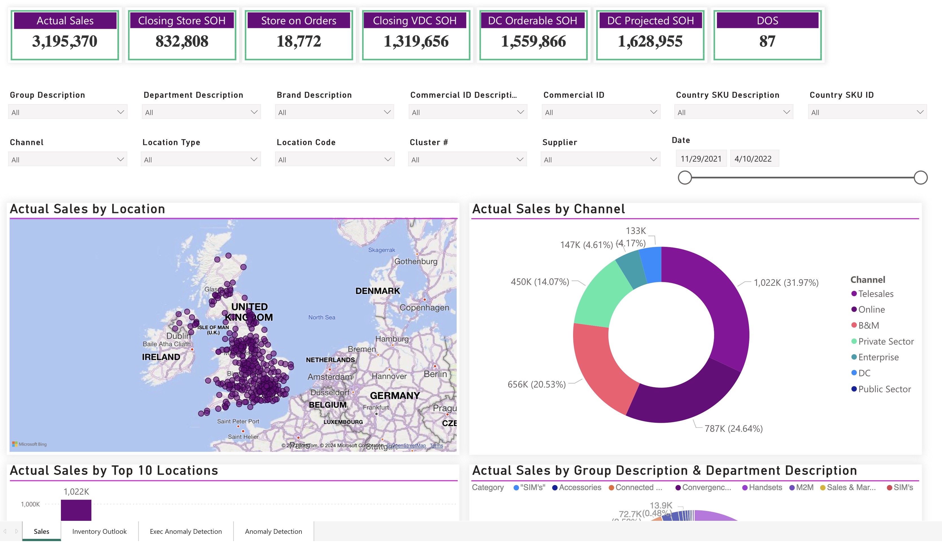Click the Telesales legend marker

point(854,294)
